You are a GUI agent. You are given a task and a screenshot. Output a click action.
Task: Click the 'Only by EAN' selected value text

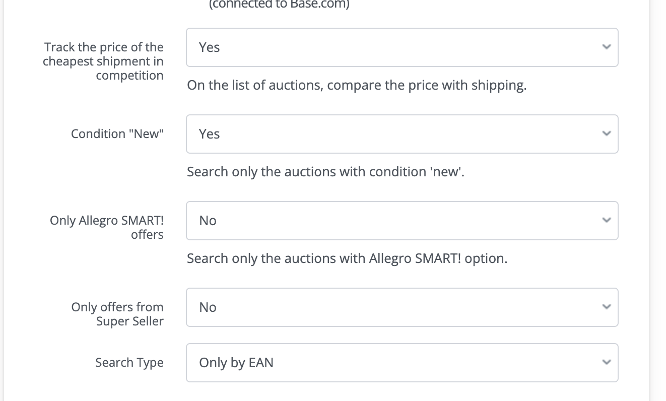coord(236,363)
